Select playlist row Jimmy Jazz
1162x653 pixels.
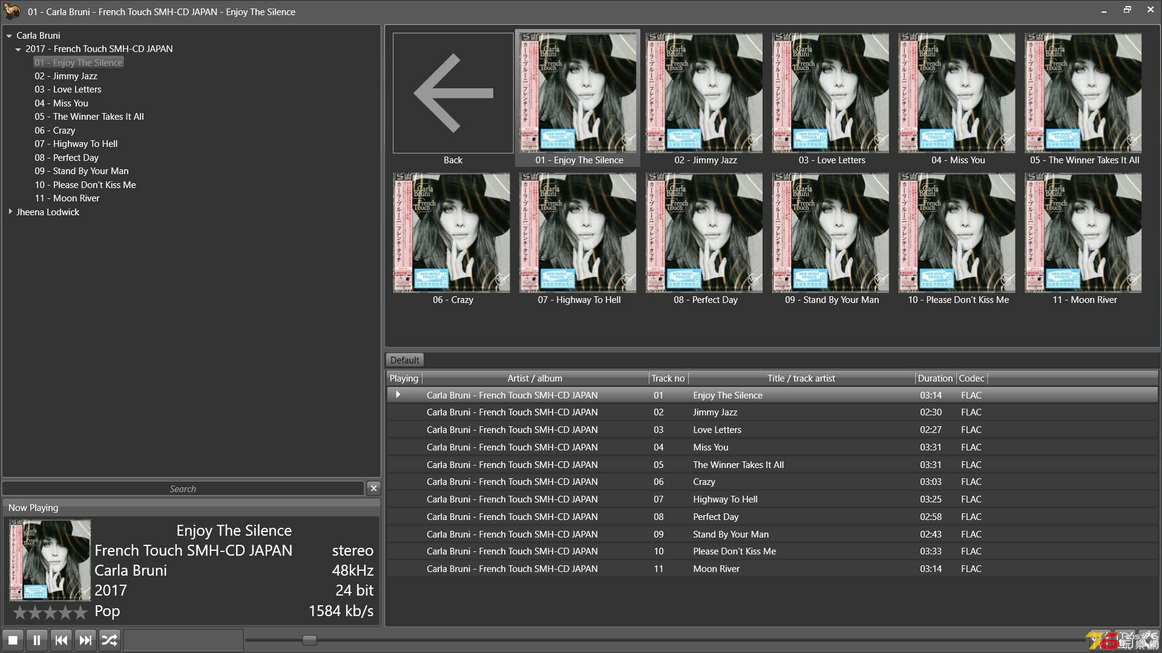point(772,412)
